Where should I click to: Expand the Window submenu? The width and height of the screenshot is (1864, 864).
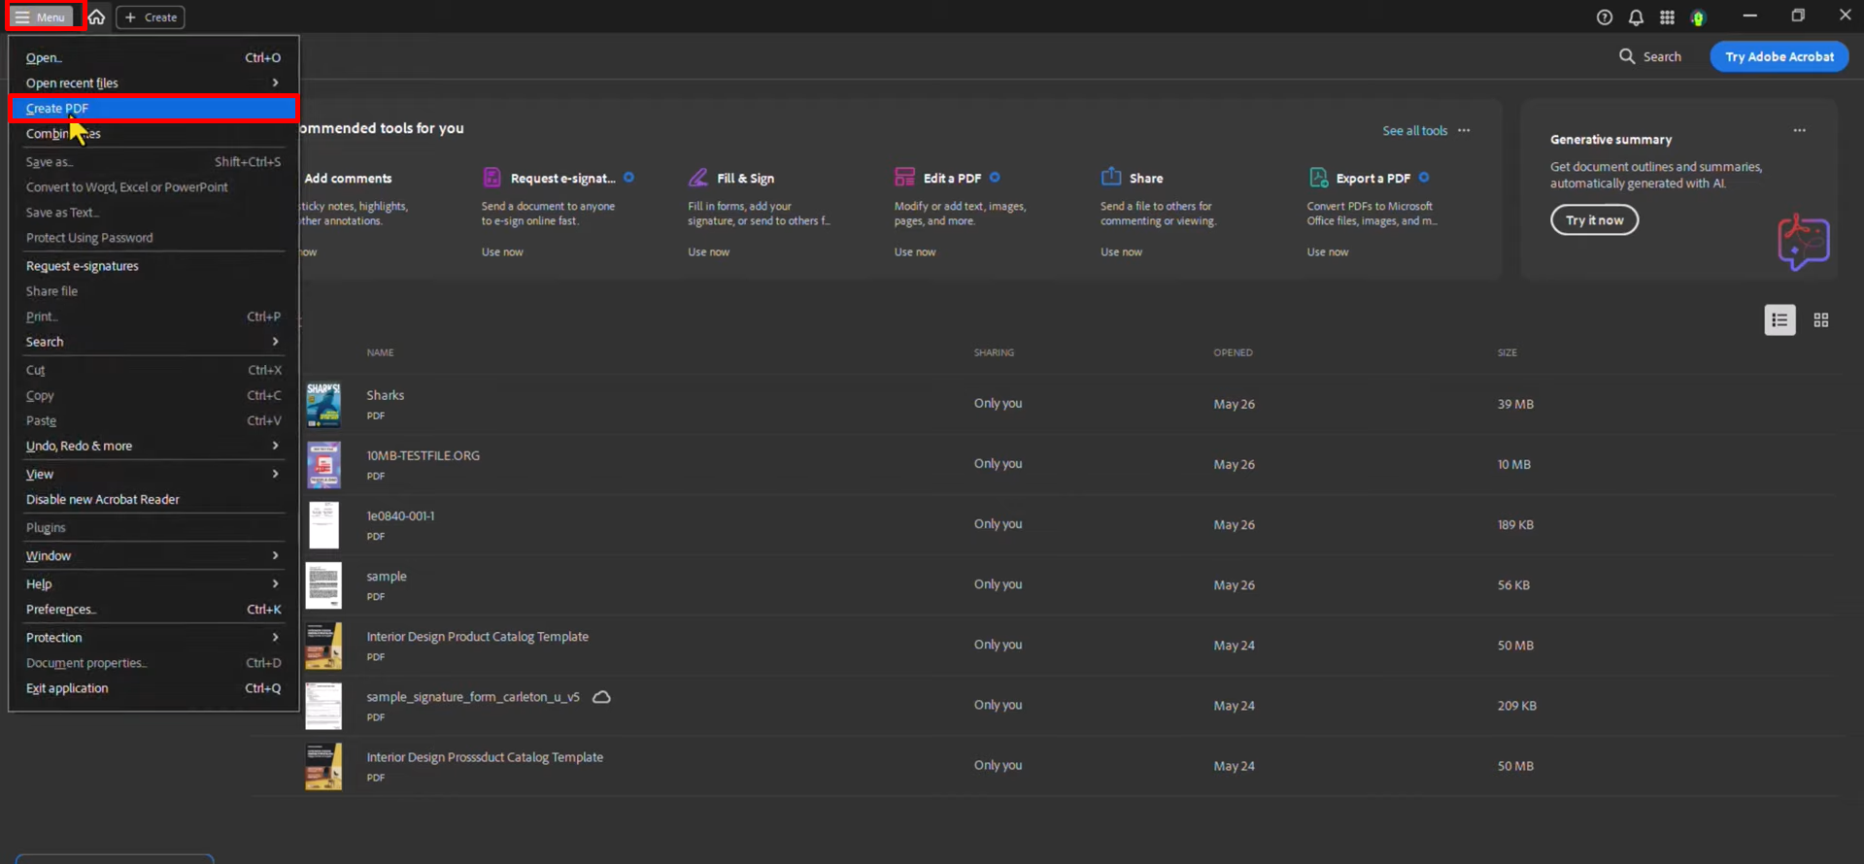(153, 555)
